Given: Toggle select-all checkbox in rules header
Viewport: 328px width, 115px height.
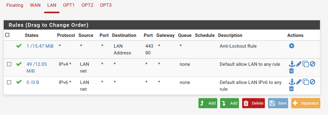Looking at the screenshot, I should (7, 35).
